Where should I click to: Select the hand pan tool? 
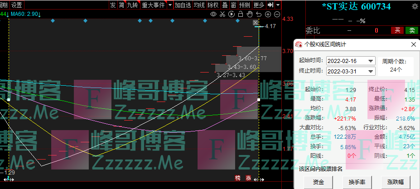click(x=249, y=15)
